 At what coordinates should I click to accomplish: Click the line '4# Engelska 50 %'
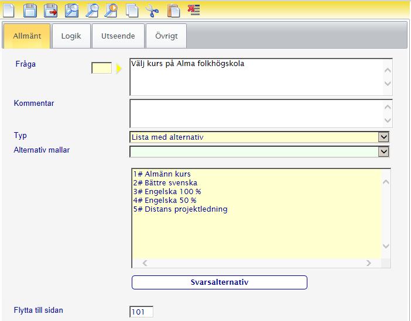coord(165,201)
